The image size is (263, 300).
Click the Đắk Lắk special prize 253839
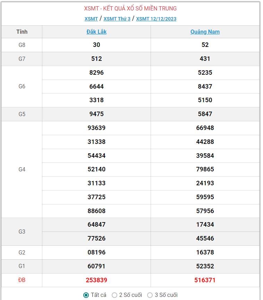coord(96,280)
